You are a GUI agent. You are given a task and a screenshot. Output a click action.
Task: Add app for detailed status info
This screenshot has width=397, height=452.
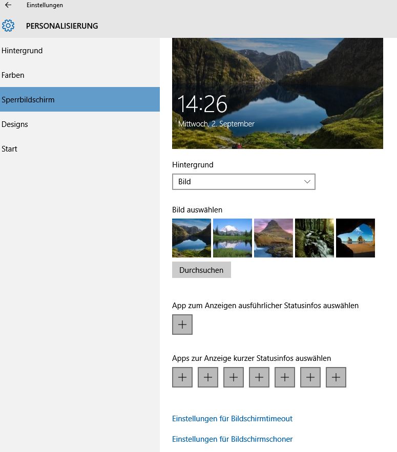[182, 325]
